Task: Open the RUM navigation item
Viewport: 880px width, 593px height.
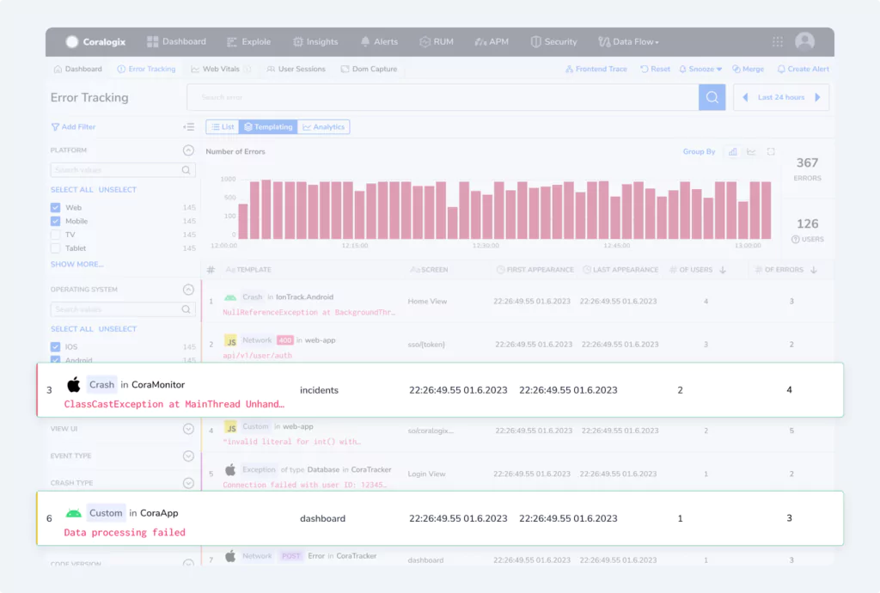Action: (x=436, y=41)
